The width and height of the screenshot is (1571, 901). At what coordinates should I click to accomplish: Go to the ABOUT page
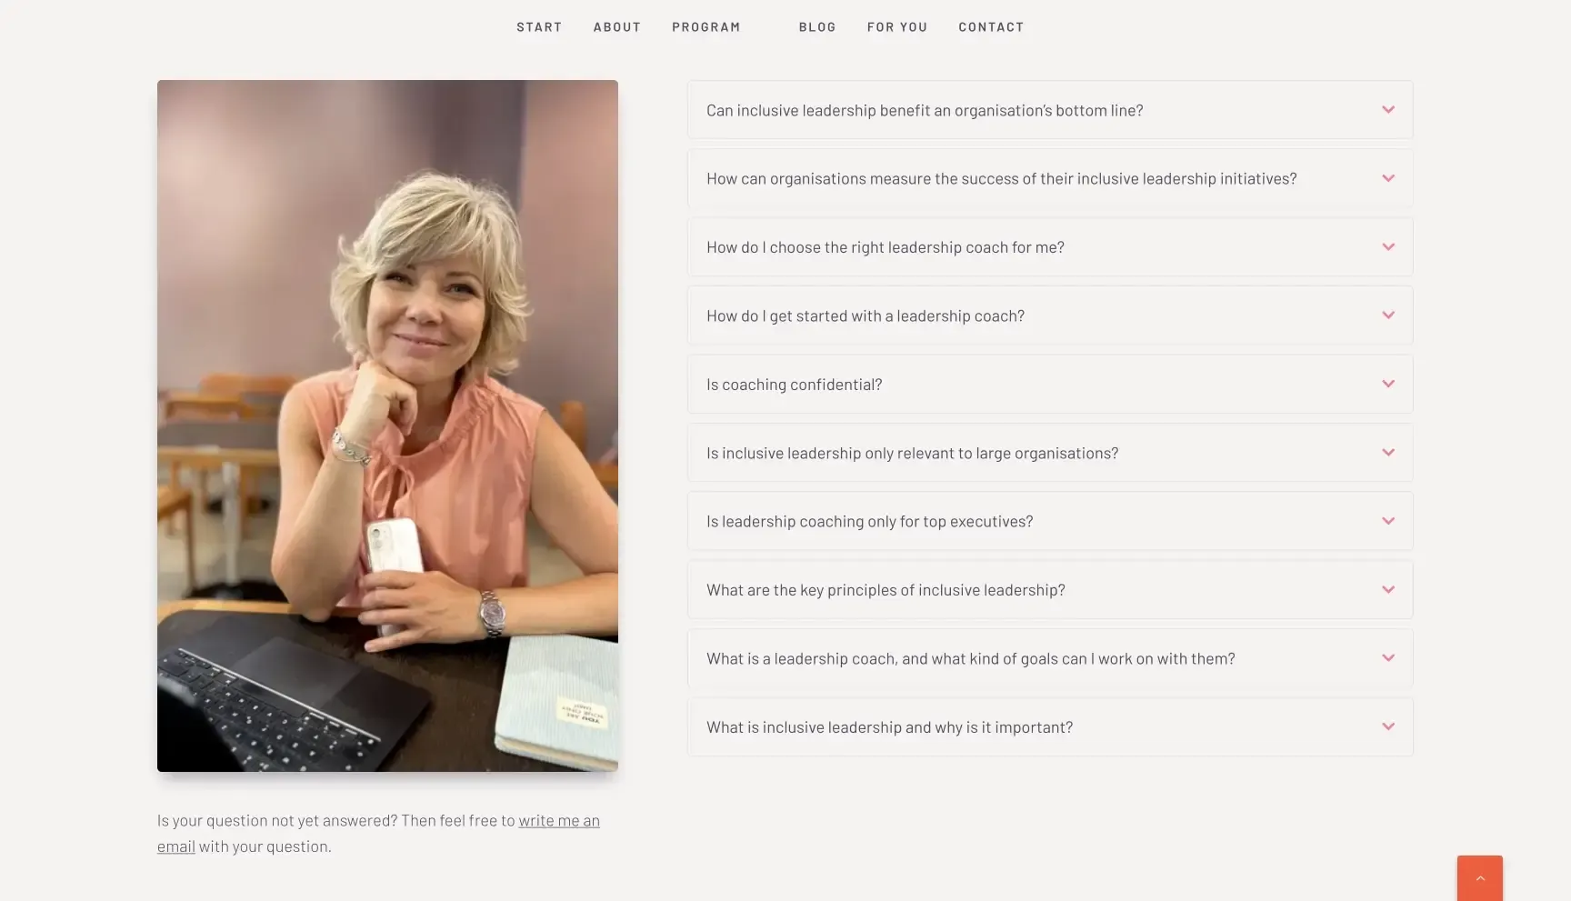pyautogui.click(x=617, y=27)
